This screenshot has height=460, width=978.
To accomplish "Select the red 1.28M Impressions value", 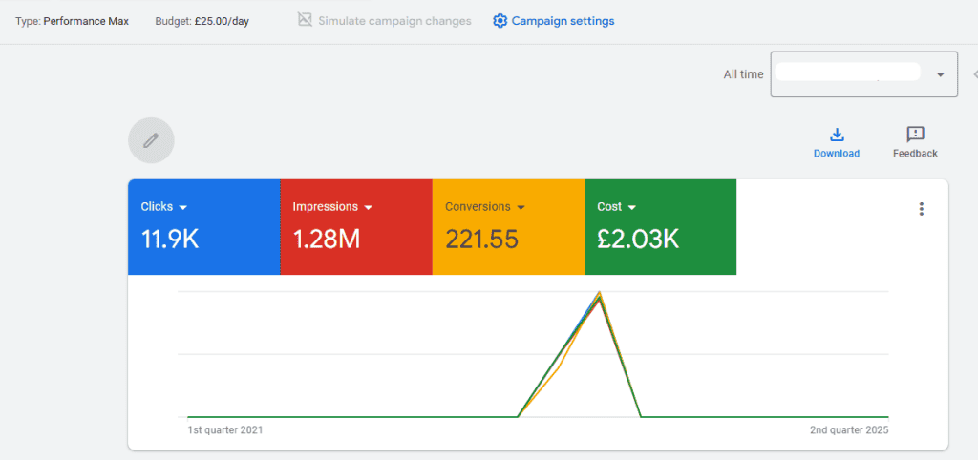I will [x=326, y=239].
